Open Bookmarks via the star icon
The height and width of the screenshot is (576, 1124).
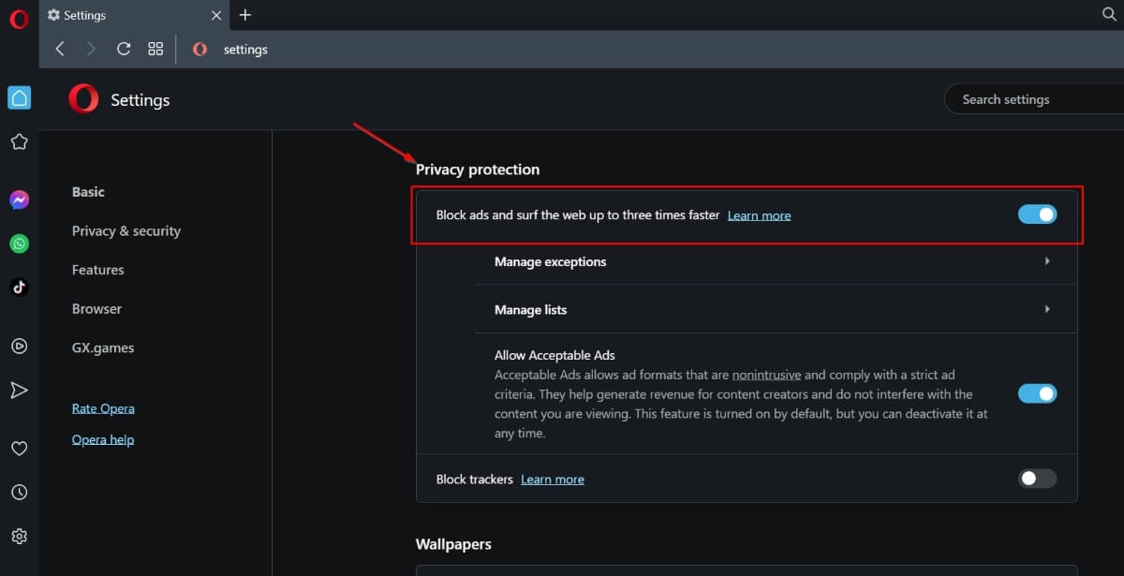19,141
